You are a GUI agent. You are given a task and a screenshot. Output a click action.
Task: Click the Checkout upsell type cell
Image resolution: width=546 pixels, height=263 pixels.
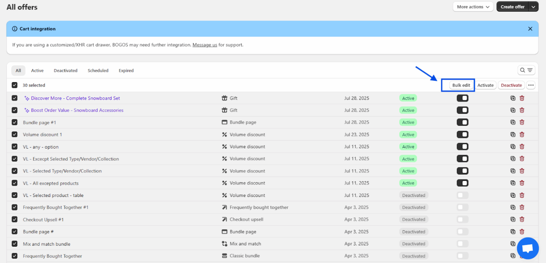[x=246, y=219]
